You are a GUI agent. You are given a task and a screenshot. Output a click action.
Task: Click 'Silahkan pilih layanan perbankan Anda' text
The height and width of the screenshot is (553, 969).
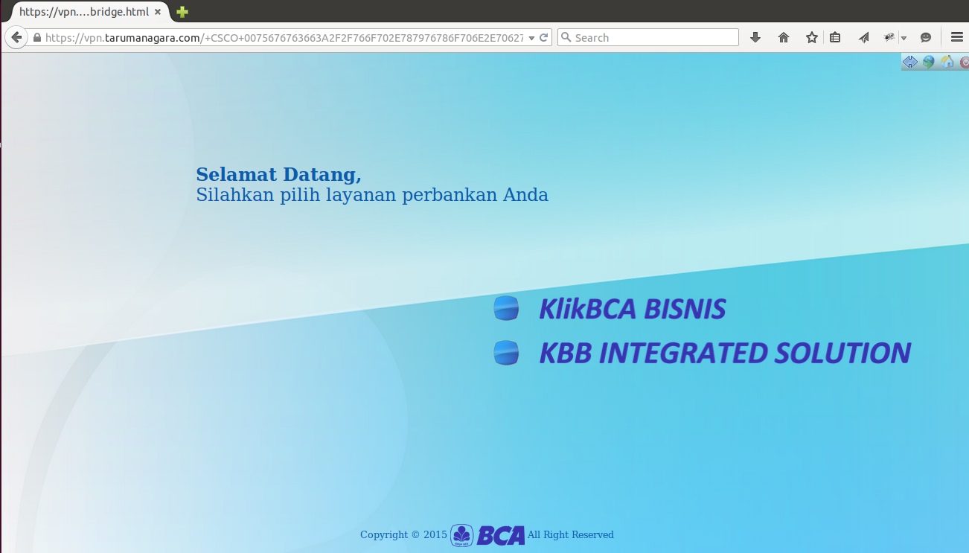point(372,195)
